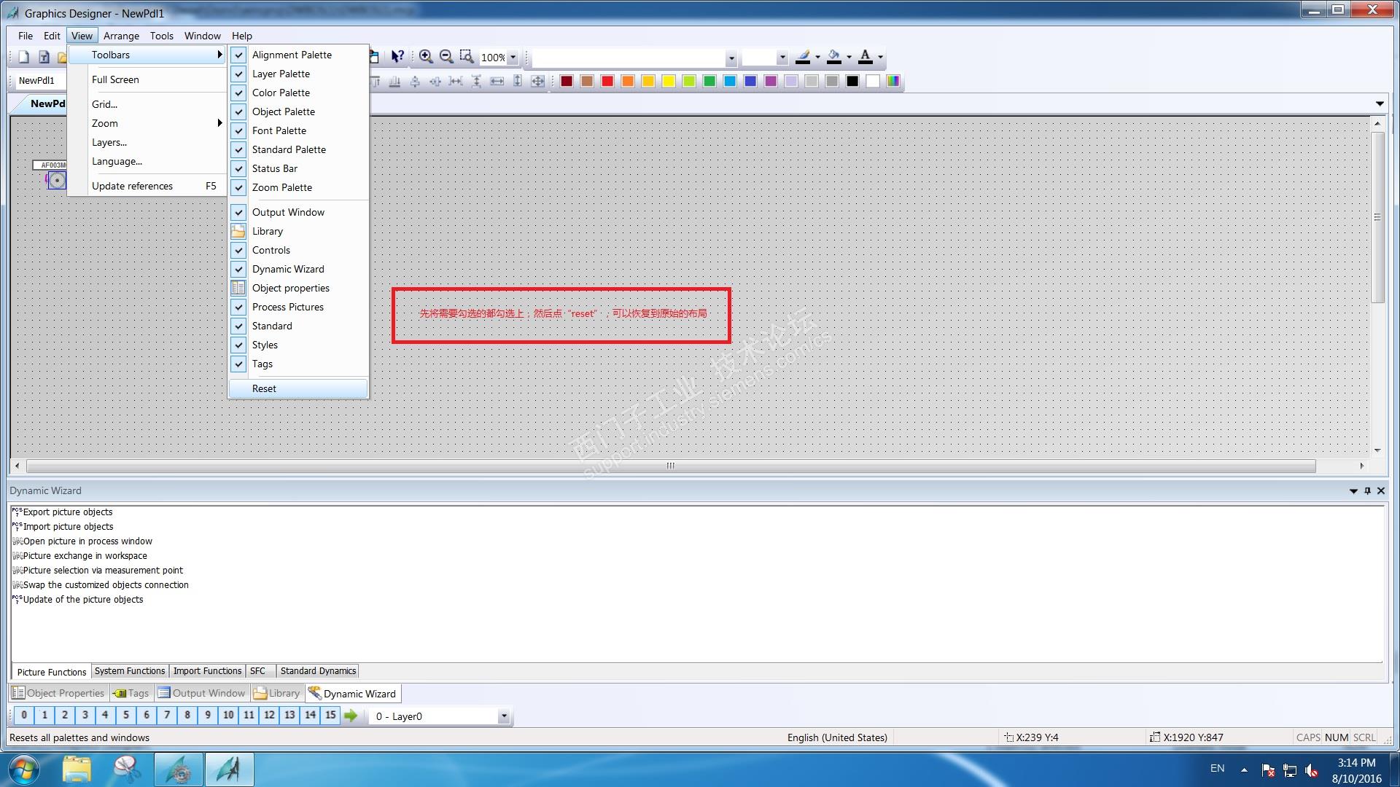
Task: Click the Zoom In magnifier icon
Action: (426, 57)
